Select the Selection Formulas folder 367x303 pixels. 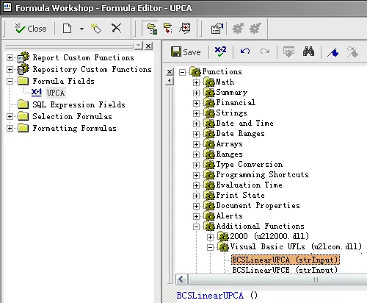click(72, 116)
